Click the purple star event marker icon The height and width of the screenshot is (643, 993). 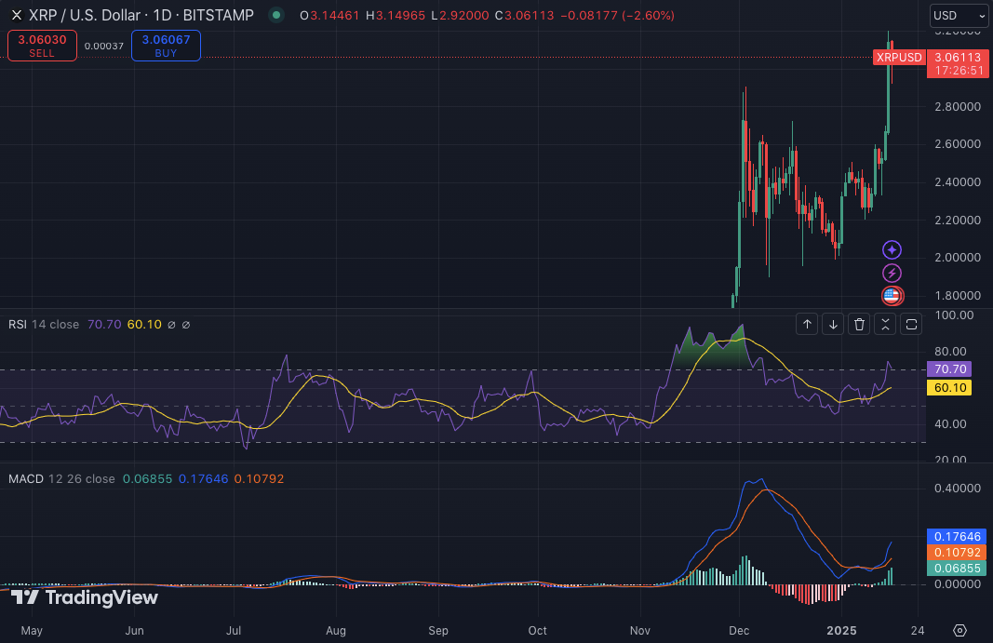(892, 249)
